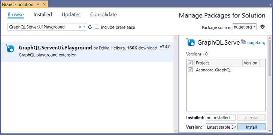Open the nuget.org link

(256, 42)
